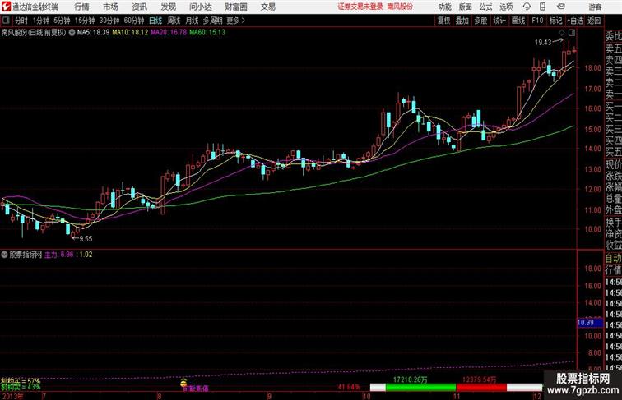Open the 交易 menu
The image size is (622, 400).
[268, 7]
